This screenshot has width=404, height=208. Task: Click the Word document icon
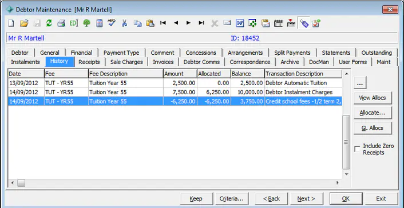click(x=240, y=23)
